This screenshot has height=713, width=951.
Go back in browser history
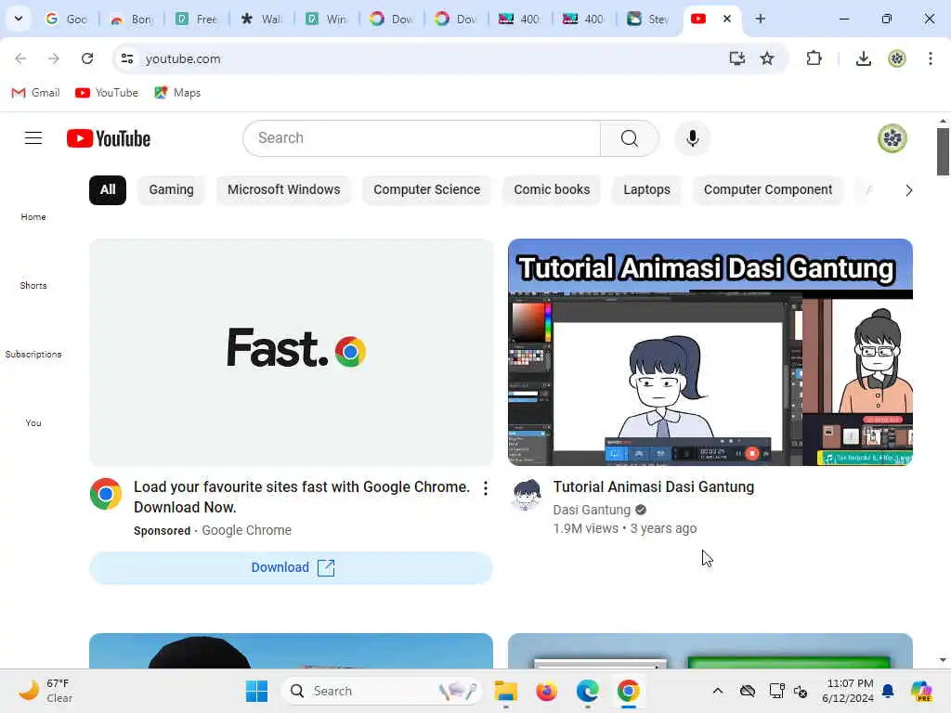pos(20,58)
